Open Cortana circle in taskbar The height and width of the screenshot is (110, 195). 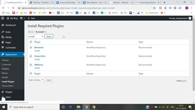63,107
